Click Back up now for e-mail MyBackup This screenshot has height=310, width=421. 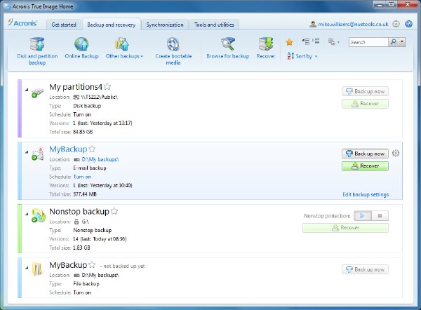tap(365, 154)
